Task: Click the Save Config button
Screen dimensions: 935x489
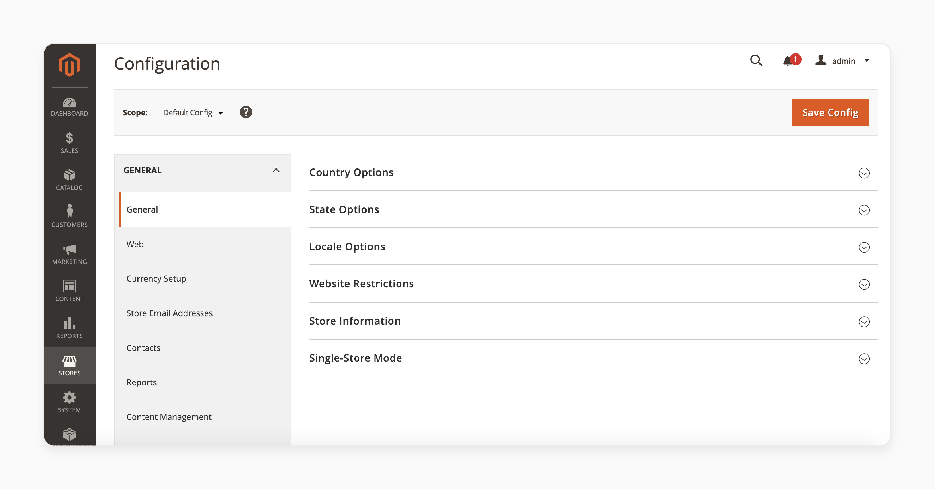Action: tap(830, 112)
